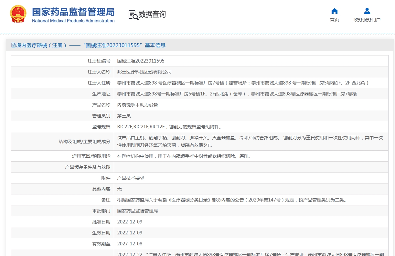
Task: Open the 政务服务门户 user icon
Action: [367, 11]
